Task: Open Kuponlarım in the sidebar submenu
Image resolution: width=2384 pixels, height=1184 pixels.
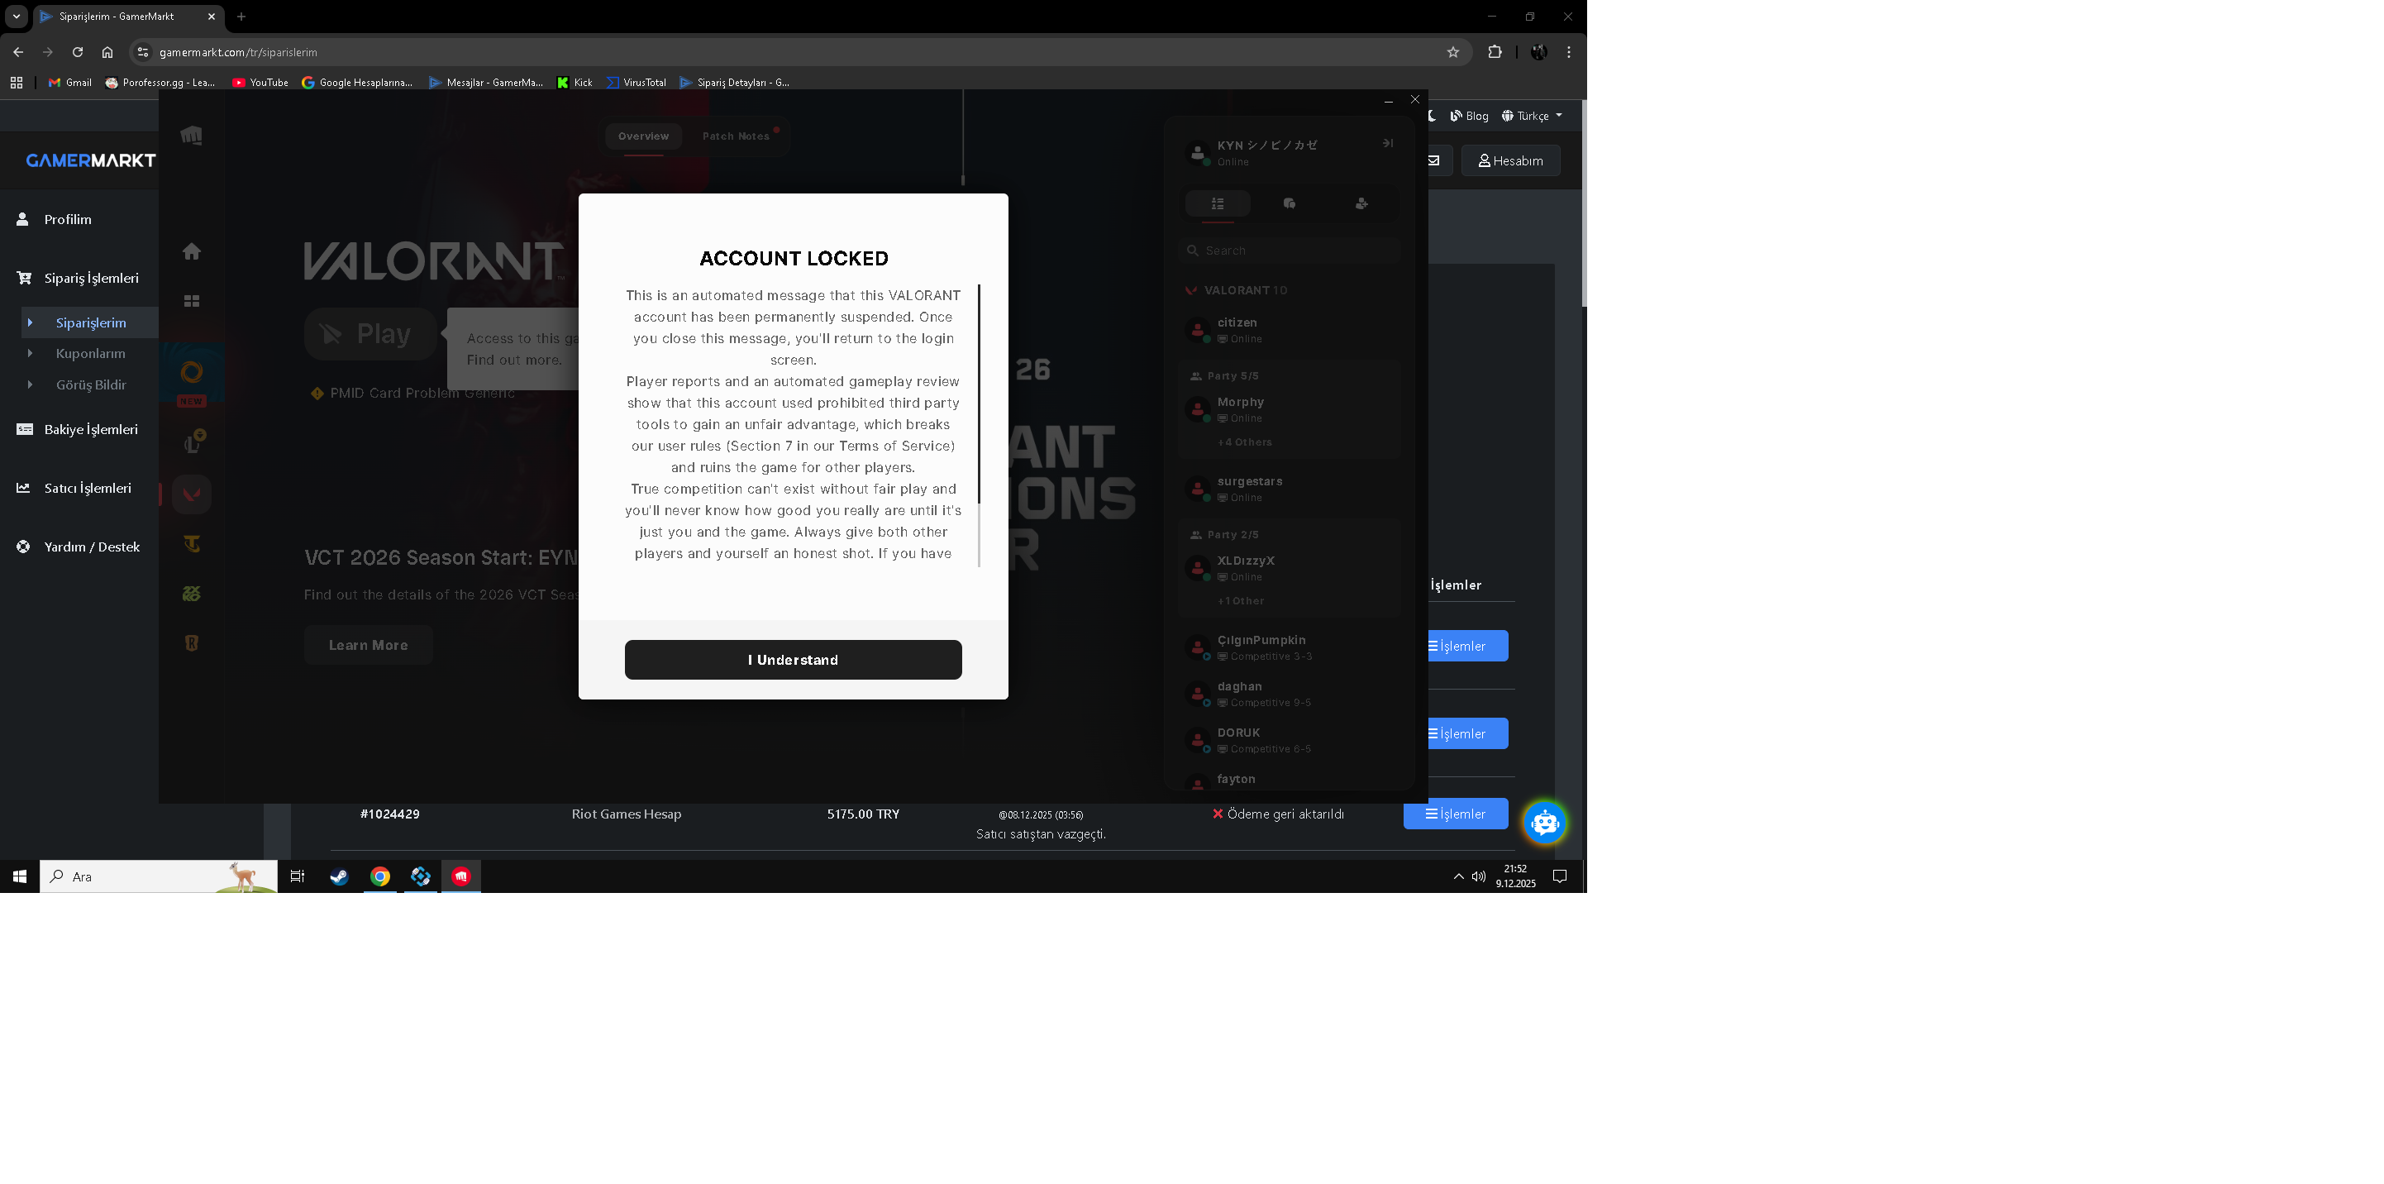Action: (91, 354)
